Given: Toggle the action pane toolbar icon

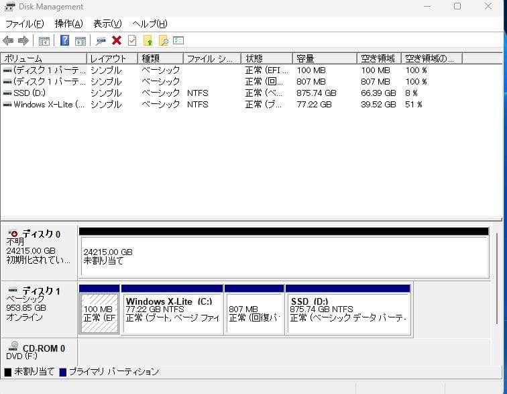Looking at the screenshot, I should pos(80,41).
